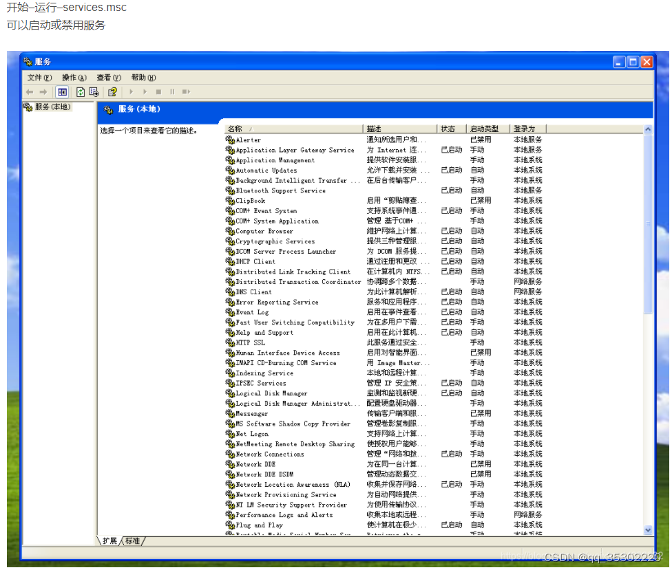Open the 操作(A) menu
The width and height of the screenshot is (672, 570).
[74, 78]
